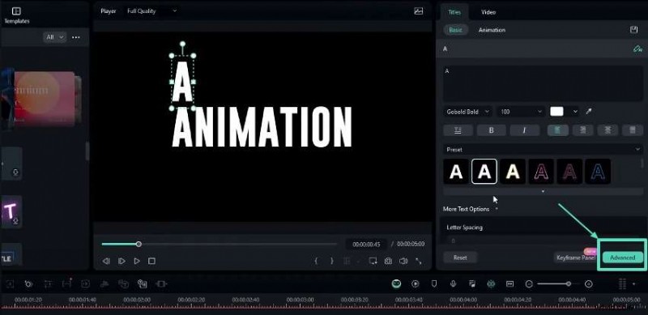648x315 pixels.
Task: Open the AI copilot icon on the timeline toolbar
Action: [x=396, y=283]
